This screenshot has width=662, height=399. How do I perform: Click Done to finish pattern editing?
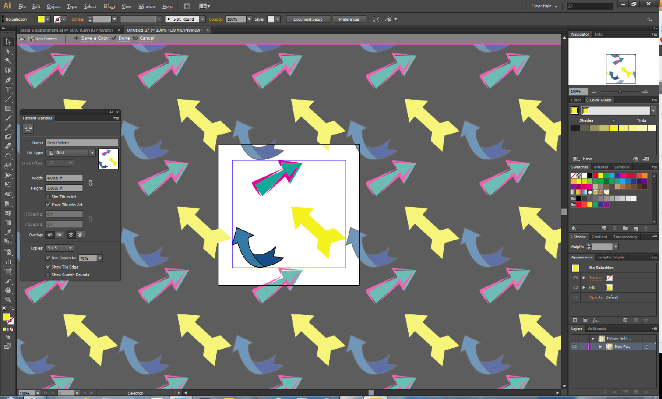tap(124, 38)
